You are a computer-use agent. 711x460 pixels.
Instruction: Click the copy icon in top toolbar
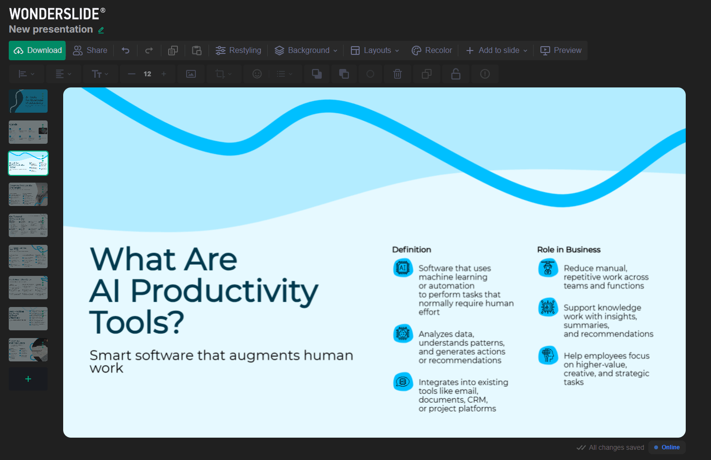(x=173, y=51)
